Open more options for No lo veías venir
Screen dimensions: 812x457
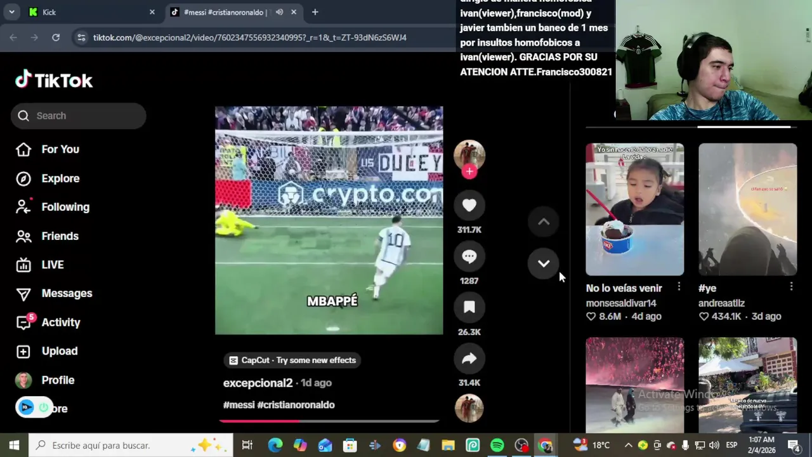[x=679, y=288]
